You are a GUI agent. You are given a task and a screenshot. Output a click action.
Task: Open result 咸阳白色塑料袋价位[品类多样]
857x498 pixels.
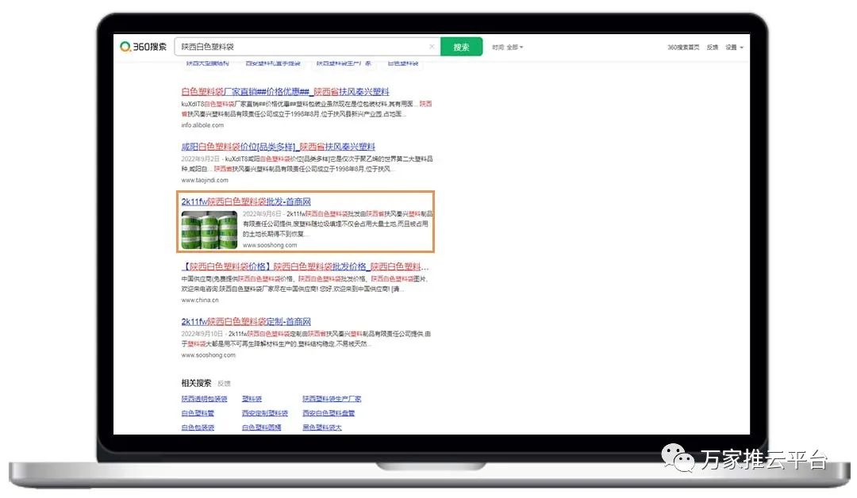coord(278,147)
